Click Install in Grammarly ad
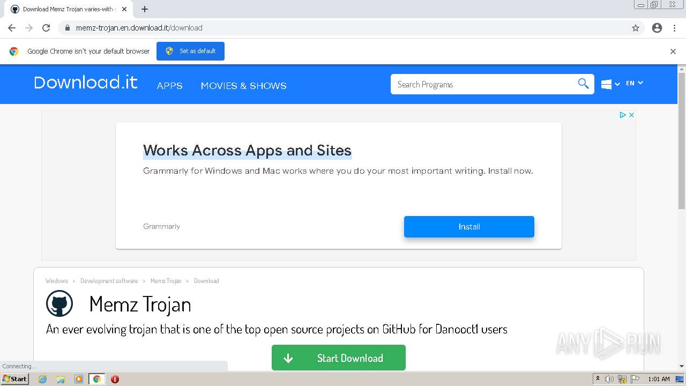 click(469, 227)
